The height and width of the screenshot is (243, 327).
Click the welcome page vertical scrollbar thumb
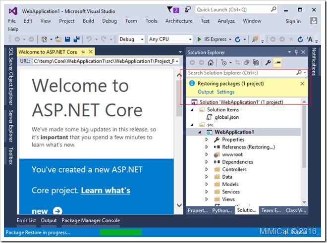point(179,98)
